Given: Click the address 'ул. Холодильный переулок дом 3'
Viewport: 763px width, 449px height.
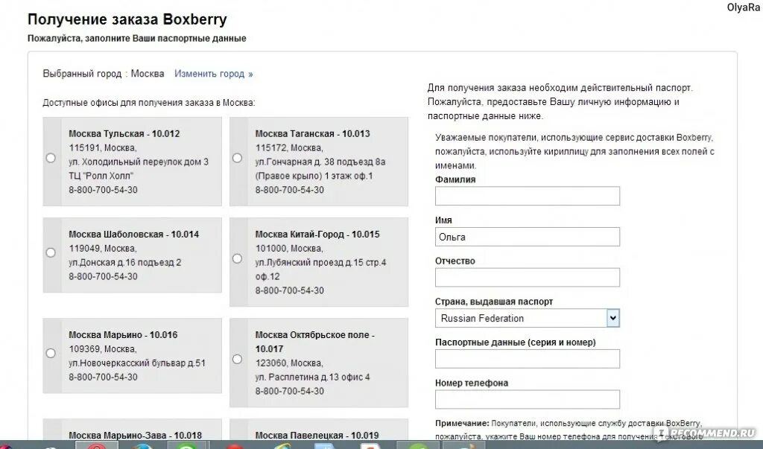Looking at the screenshot, I should pos(139,162).
